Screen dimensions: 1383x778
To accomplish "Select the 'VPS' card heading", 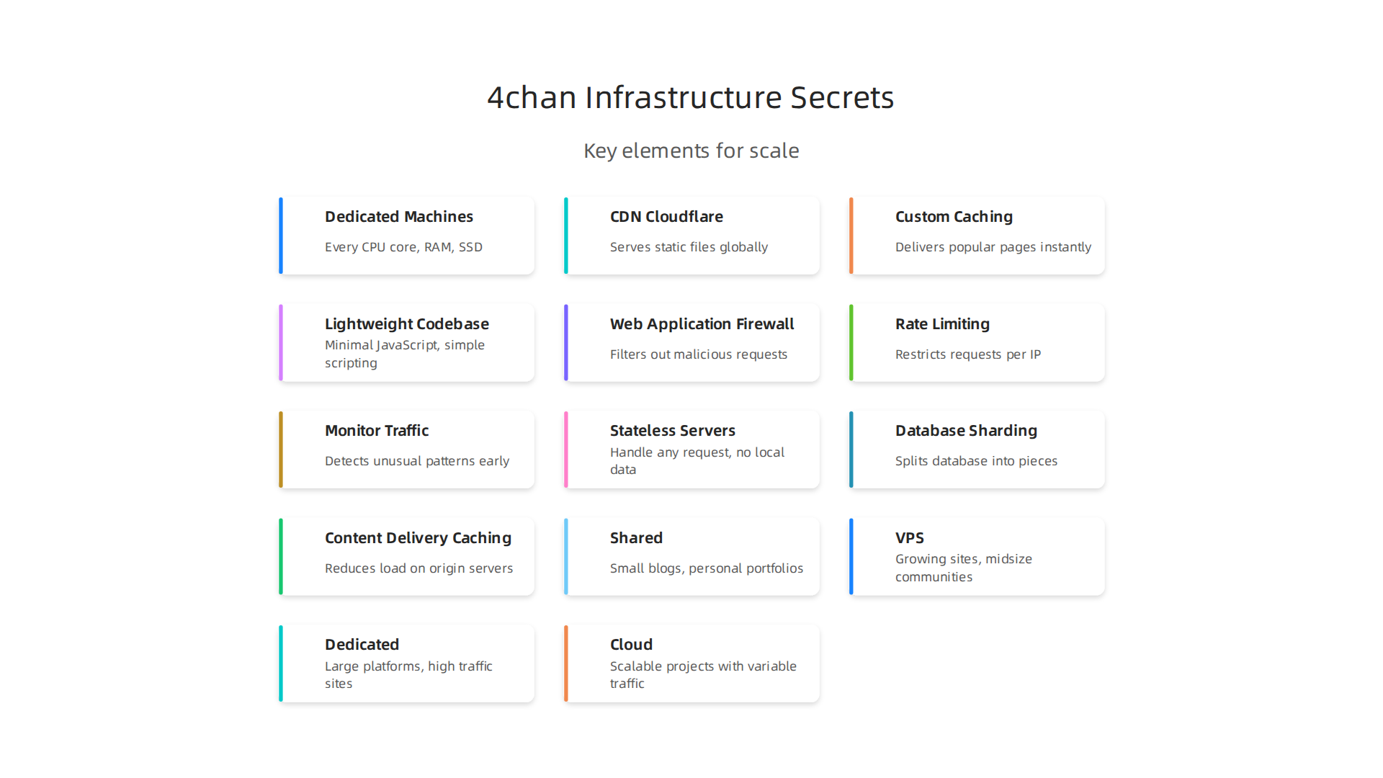I will (909, 538).
